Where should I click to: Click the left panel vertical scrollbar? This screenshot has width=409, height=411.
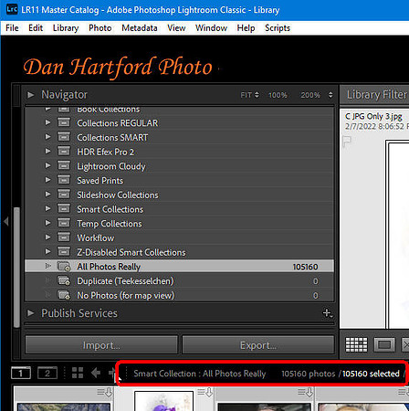pyautogui.click(x=17, y=267)
